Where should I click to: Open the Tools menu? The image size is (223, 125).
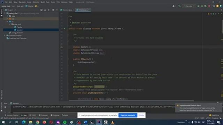coord(53,2)
